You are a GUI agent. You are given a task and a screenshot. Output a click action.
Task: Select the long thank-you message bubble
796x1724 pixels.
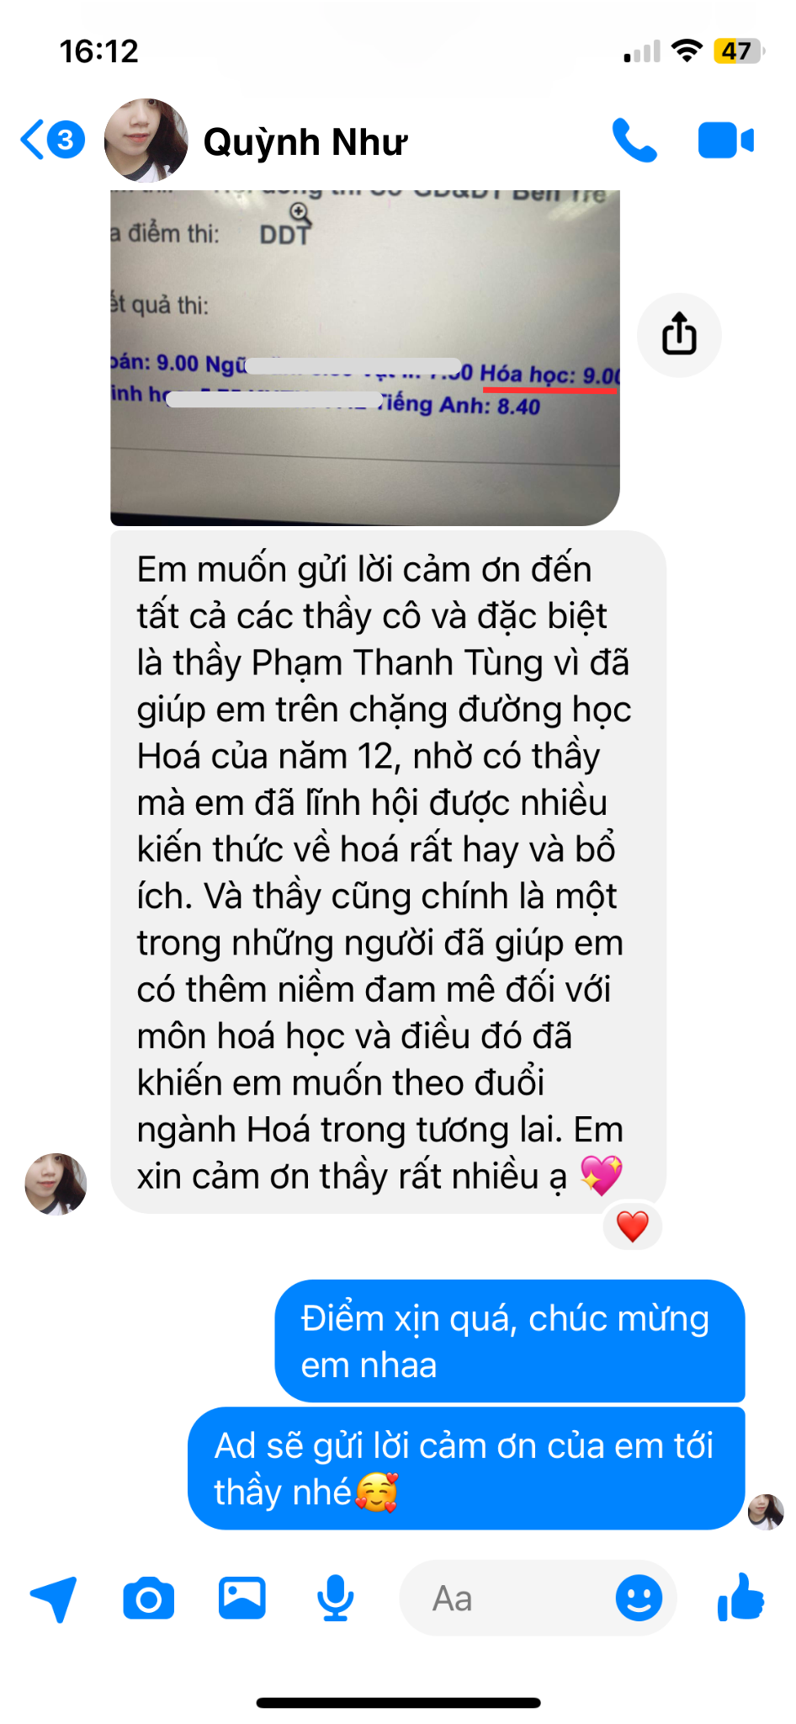pos(388,872)
